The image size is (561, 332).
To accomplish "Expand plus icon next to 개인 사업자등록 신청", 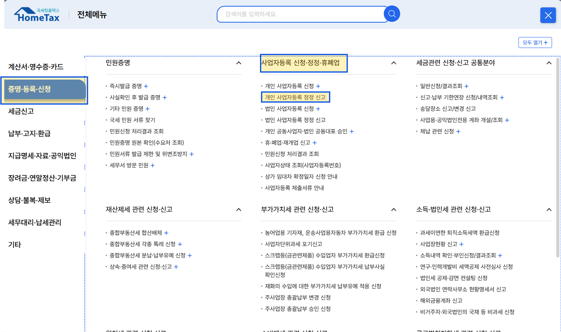I will [x=318, y=86].
